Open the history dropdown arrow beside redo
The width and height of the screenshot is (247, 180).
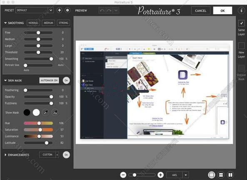pyautogui.click(x=116, y=10)
